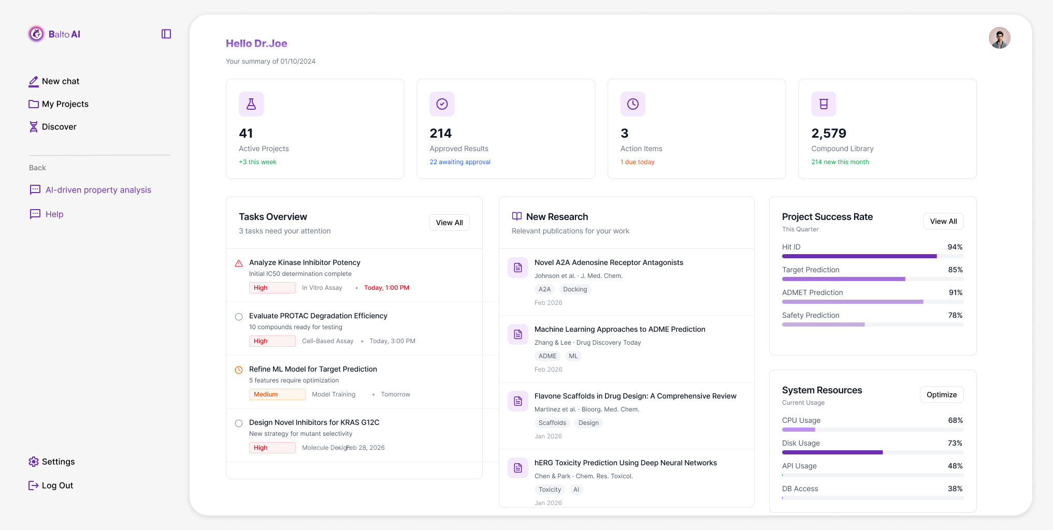This screenshot has height=530, width=1053.
Task: Open the Settings gear icon
Action: click(x=34, y=461)
